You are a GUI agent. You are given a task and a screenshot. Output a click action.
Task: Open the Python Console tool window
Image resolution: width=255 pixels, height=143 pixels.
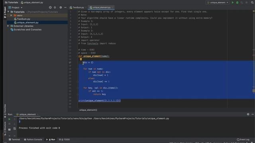pos(33,139)
